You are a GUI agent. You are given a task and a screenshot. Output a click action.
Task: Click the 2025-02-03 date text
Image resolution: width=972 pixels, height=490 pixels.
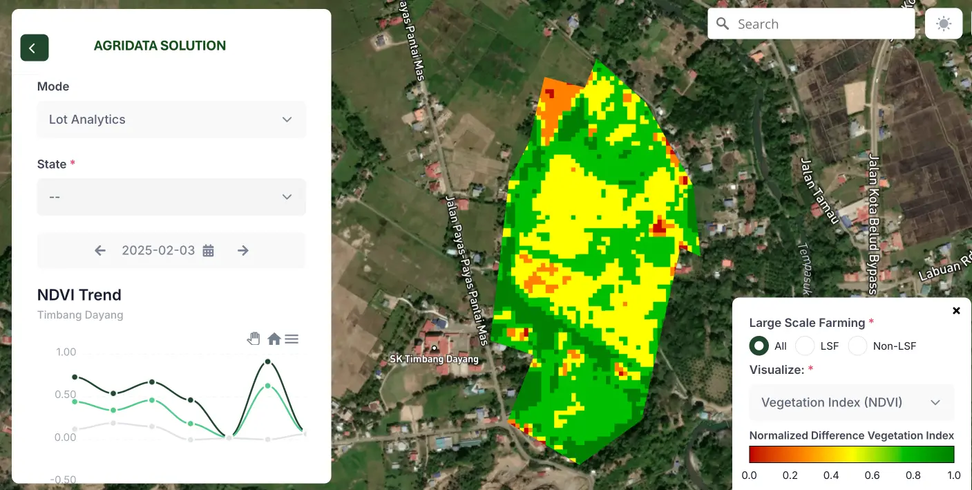(x=158, y=250)
